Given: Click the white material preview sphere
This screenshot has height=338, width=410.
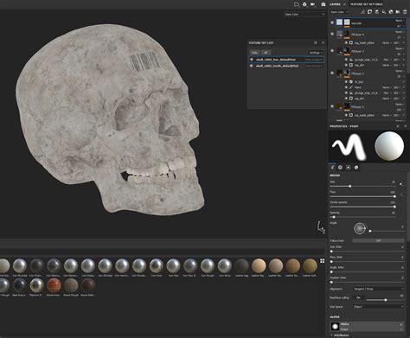Looking at the screenshot, I should (x=389, y=146).
